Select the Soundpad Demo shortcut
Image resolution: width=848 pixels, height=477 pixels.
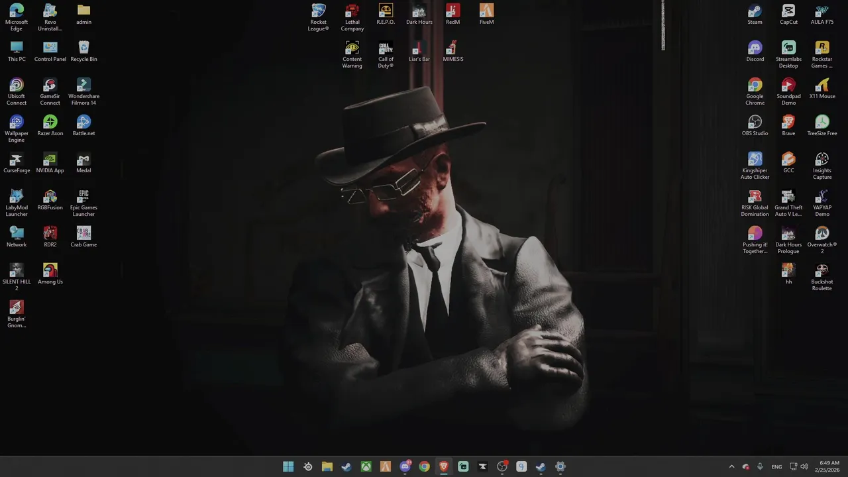click(x=788, y=91)
